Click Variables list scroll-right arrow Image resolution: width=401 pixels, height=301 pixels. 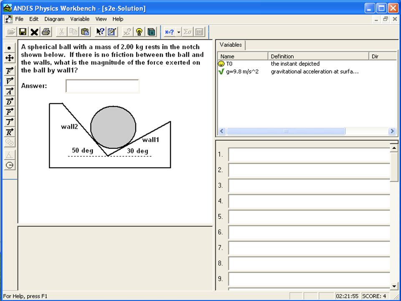392,131
